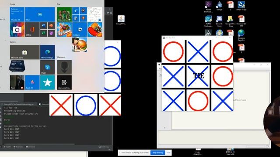Open the Alienware Pro tile
This screenshot has height=157, width=280.
click(64, 82)
